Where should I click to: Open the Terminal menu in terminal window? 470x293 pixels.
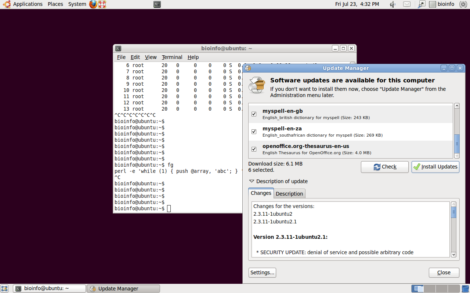172,57
